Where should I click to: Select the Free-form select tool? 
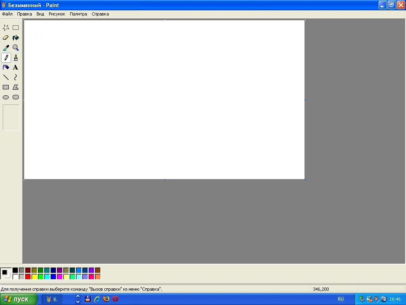click(6, 27)
